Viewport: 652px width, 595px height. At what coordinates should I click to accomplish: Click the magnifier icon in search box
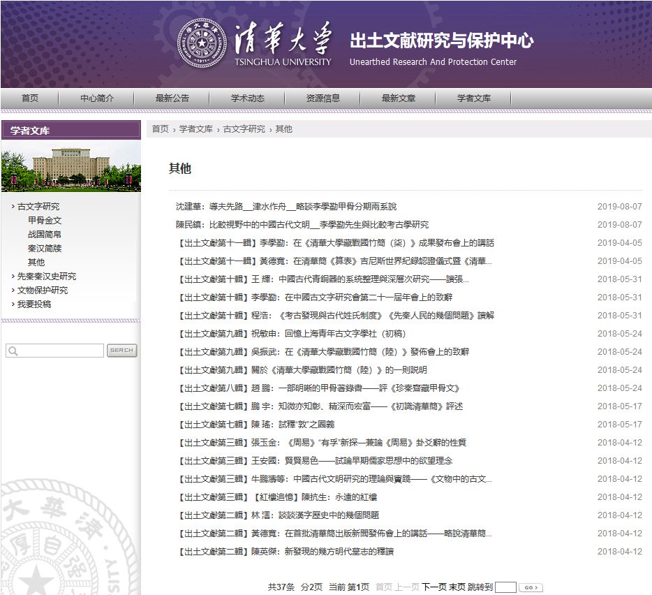coord(13,351)
